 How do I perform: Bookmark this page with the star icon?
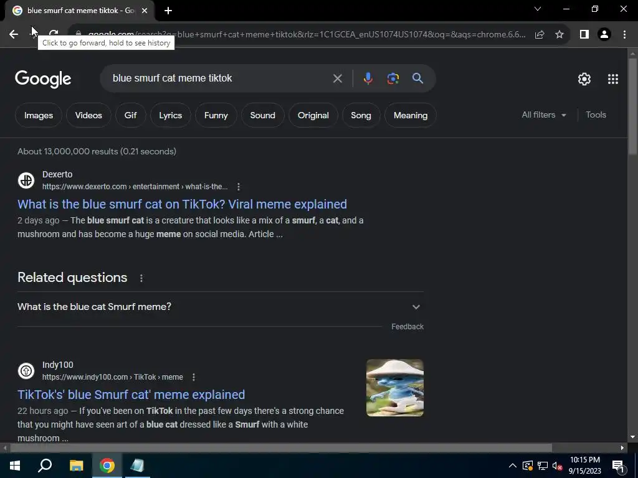[559, 35]
